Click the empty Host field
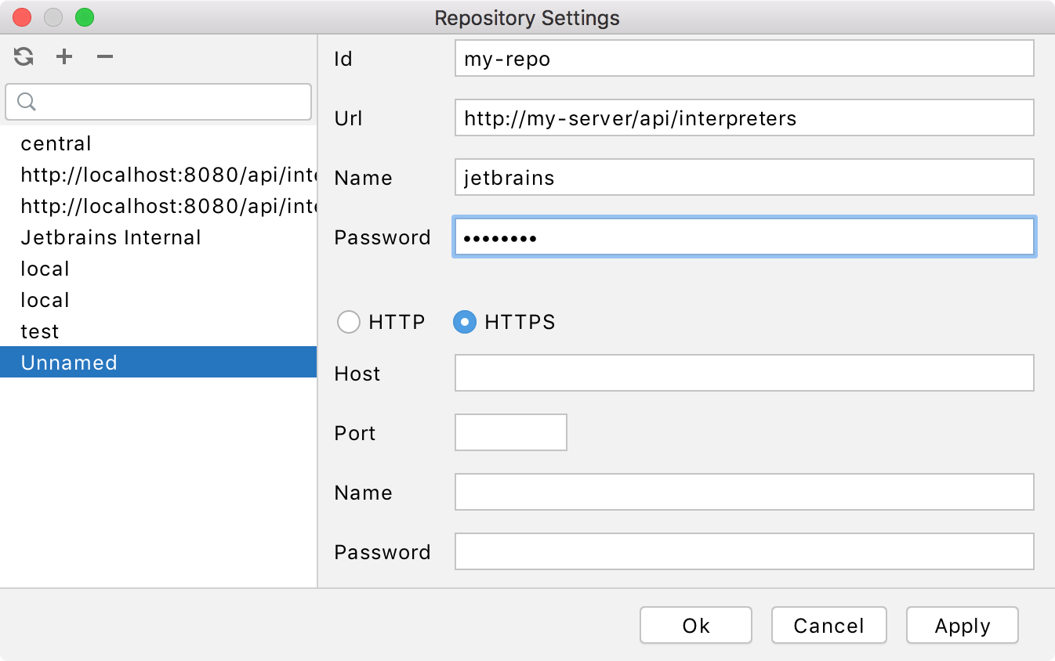Viewport: 1055px width, 661px height. [x=743, y=373]
